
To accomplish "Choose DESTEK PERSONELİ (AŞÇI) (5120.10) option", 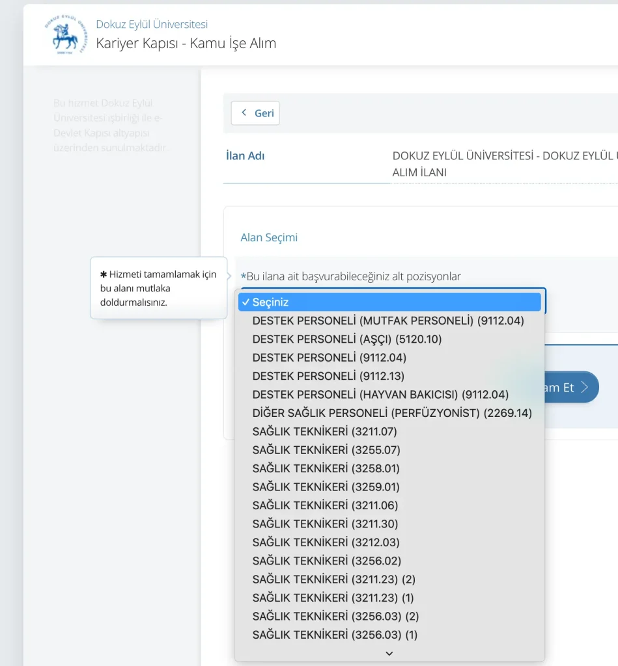I will point(389,339).
